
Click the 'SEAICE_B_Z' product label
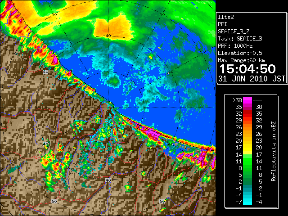tap(234, 31)
